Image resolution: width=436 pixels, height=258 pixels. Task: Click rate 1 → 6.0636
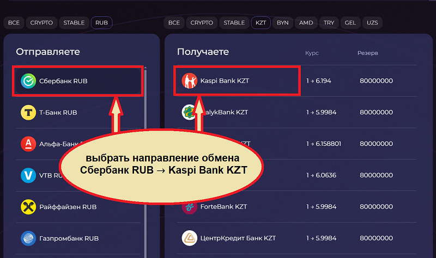[321, 175]
